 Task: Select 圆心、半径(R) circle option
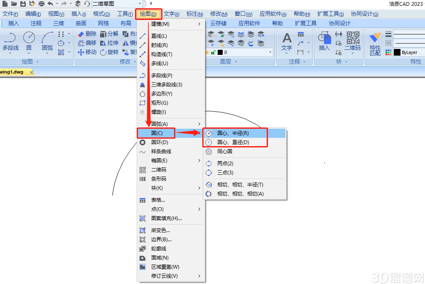coord(245,133)
